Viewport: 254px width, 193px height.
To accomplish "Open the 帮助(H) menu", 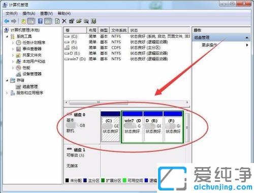I will click(64, 13).
